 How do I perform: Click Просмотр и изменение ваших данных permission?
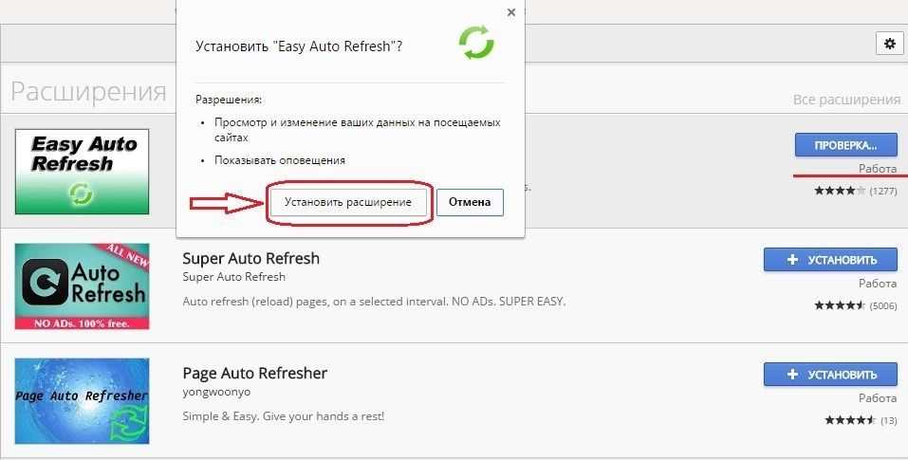358,130
